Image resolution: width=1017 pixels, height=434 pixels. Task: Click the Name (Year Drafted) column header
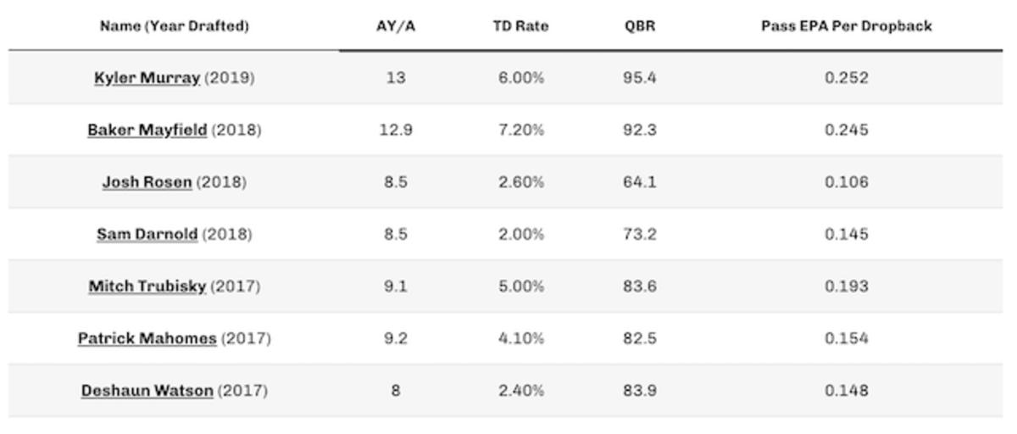click(x=175, y=26)
